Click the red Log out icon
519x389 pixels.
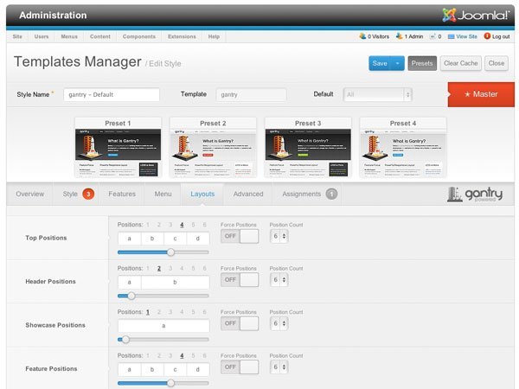point(487,36)
